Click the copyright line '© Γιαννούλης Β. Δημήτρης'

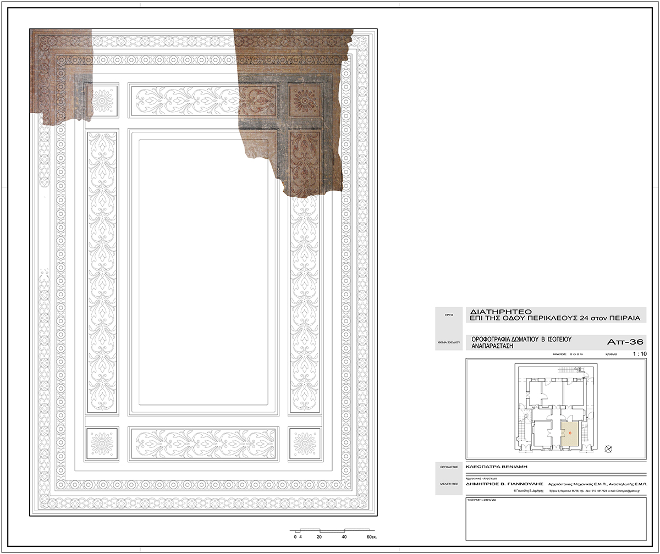pyautogui.click(x=528, y=490)
